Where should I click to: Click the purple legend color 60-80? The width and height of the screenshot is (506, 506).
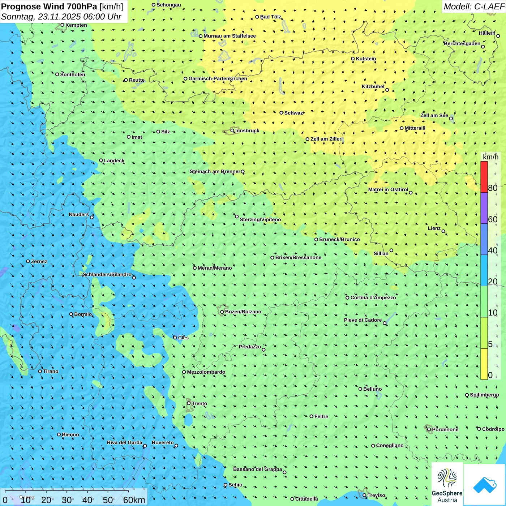[484, 208]
